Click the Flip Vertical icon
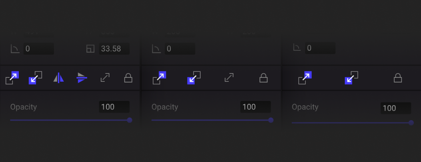Viewport: 421px width, 162px height. pos(82,78)
